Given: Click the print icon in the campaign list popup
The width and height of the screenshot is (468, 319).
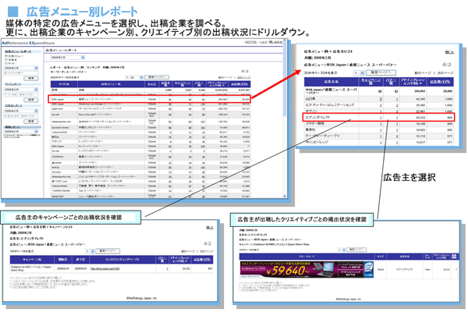Looking at the screenshot, I should (206, 244).
